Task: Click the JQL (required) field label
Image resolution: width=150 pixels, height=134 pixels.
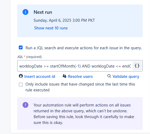Action: tap(29, 57)
